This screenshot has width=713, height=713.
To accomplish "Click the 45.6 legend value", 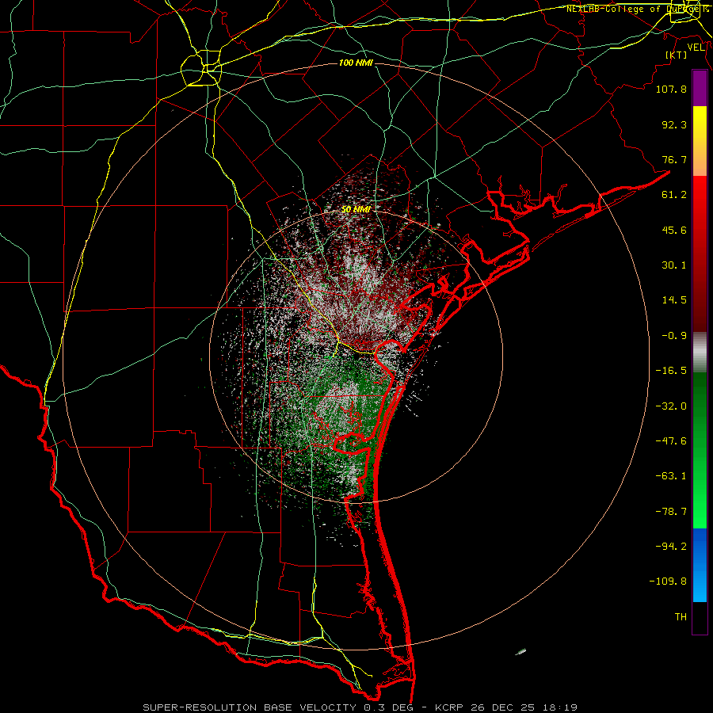I will [674, 230].
